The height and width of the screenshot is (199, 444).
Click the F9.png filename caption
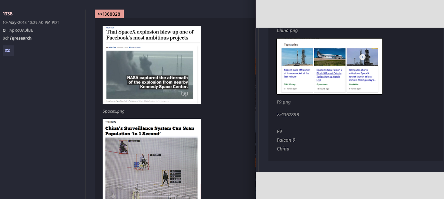pyautogui.click(x=284, y=102)
